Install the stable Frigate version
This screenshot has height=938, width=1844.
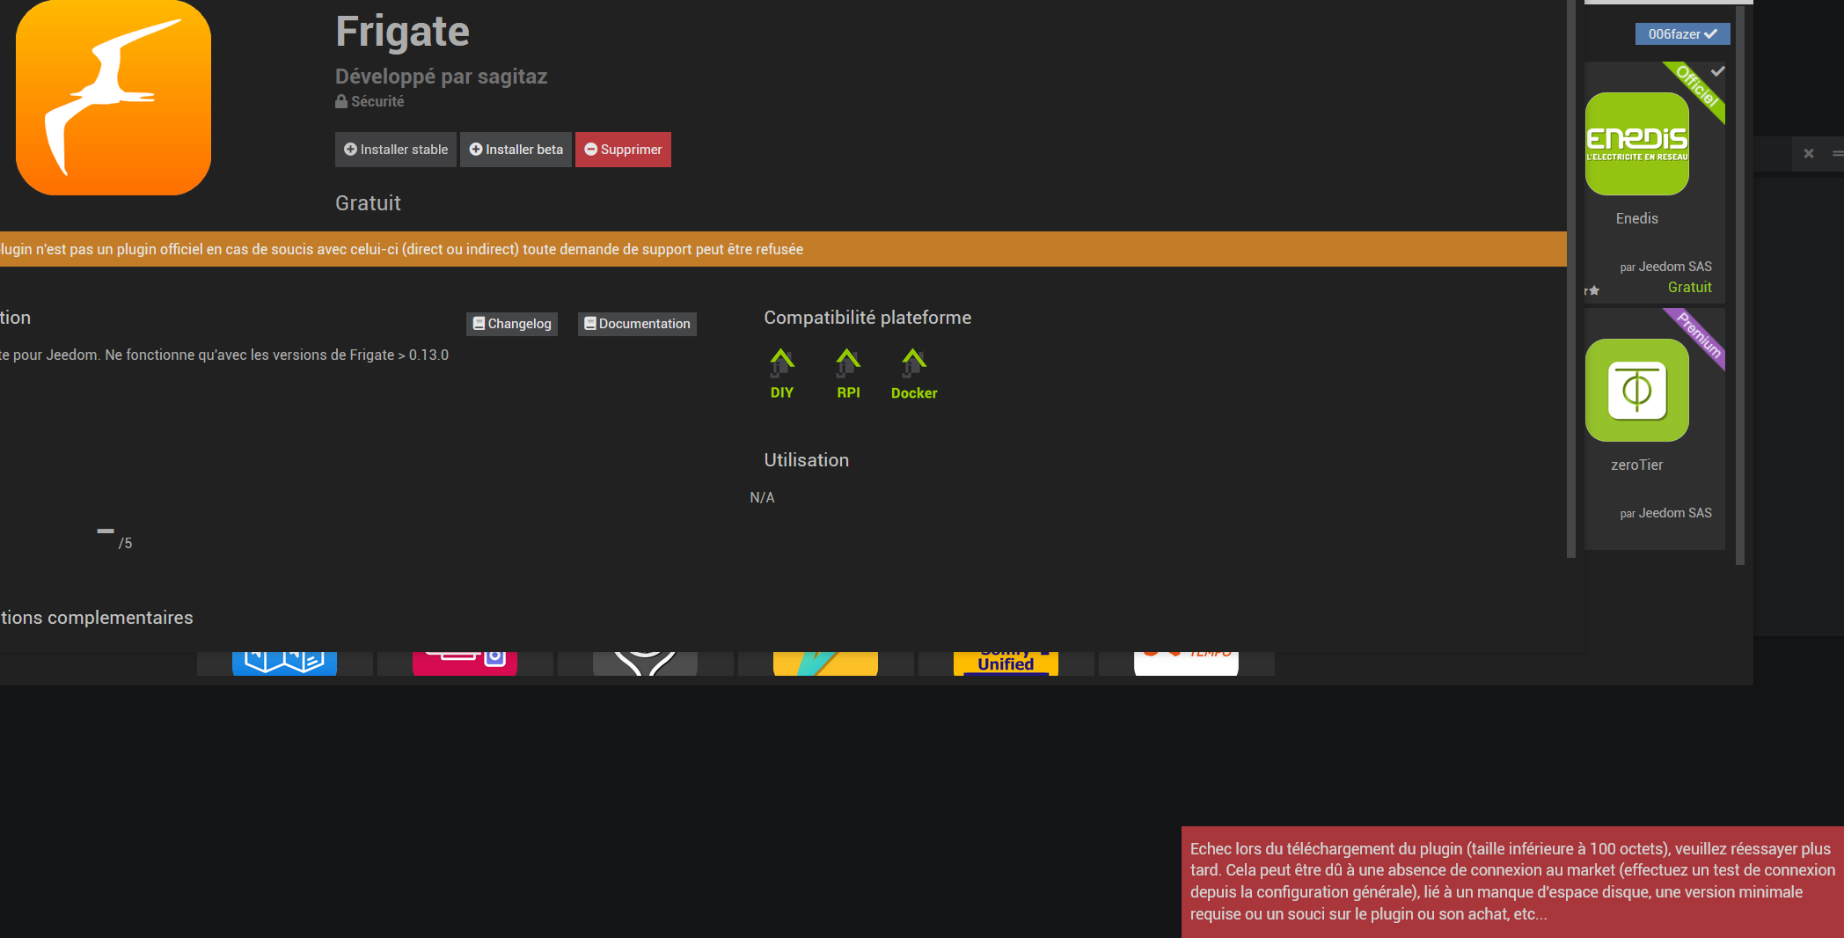click(x=396, y=150)
